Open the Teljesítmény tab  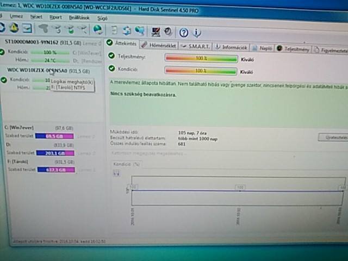pos(294,49)
